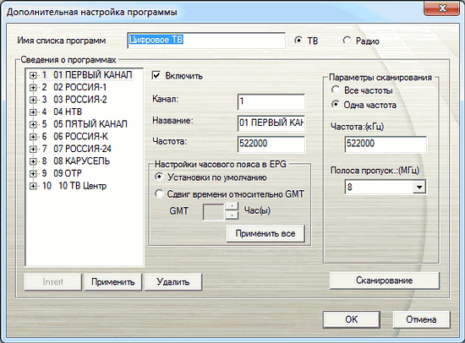This screenshot has width=465, height=343.
Task: Select channel 03 РОССИЯ-2 in list
Action: [74, 100]
